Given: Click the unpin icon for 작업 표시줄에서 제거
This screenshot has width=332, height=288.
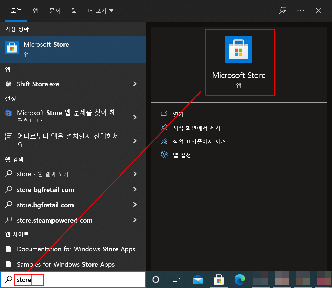Looking at the screenshot, I should (x=164, y=141).
